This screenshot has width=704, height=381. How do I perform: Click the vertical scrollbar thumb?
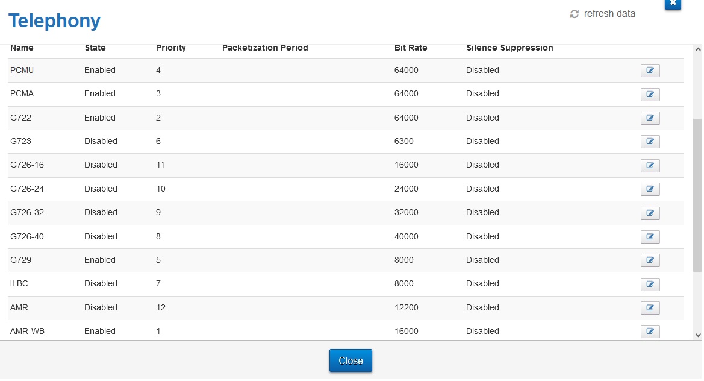[698, 195]
